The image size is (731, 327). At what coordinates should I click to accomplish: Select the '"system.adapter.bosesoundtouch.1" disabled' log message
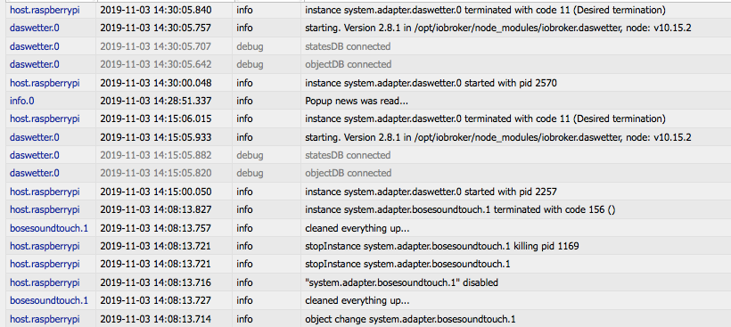pos(401,282)
